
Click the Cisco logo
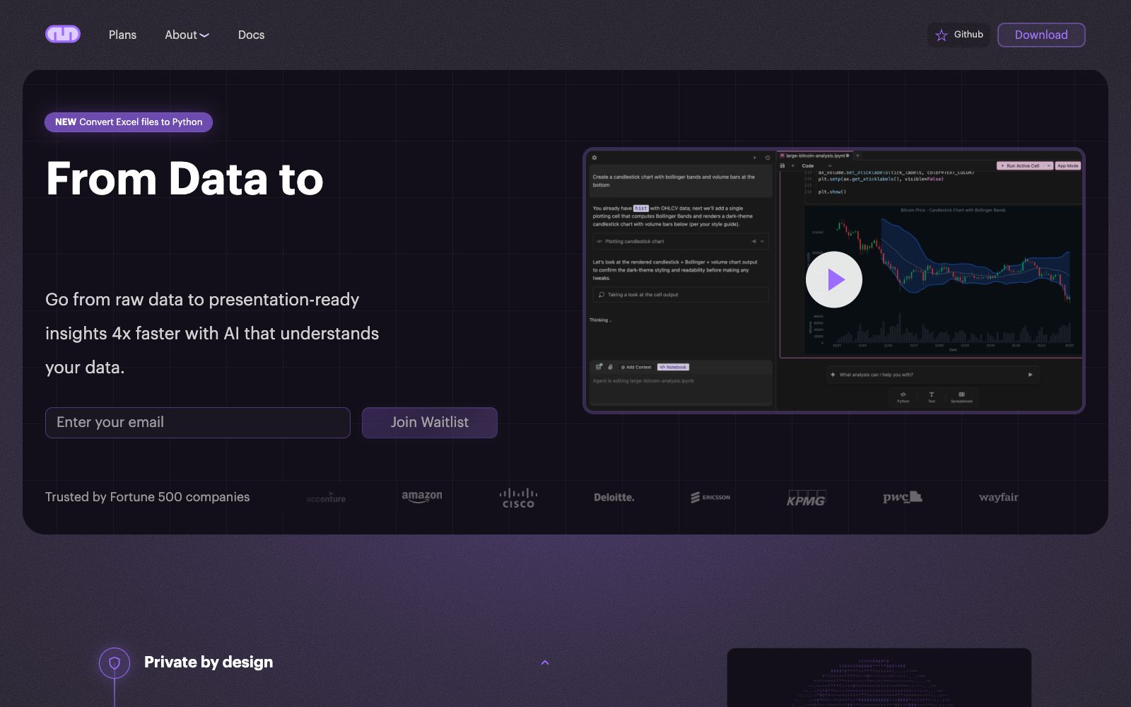click(x=518, y=498)
